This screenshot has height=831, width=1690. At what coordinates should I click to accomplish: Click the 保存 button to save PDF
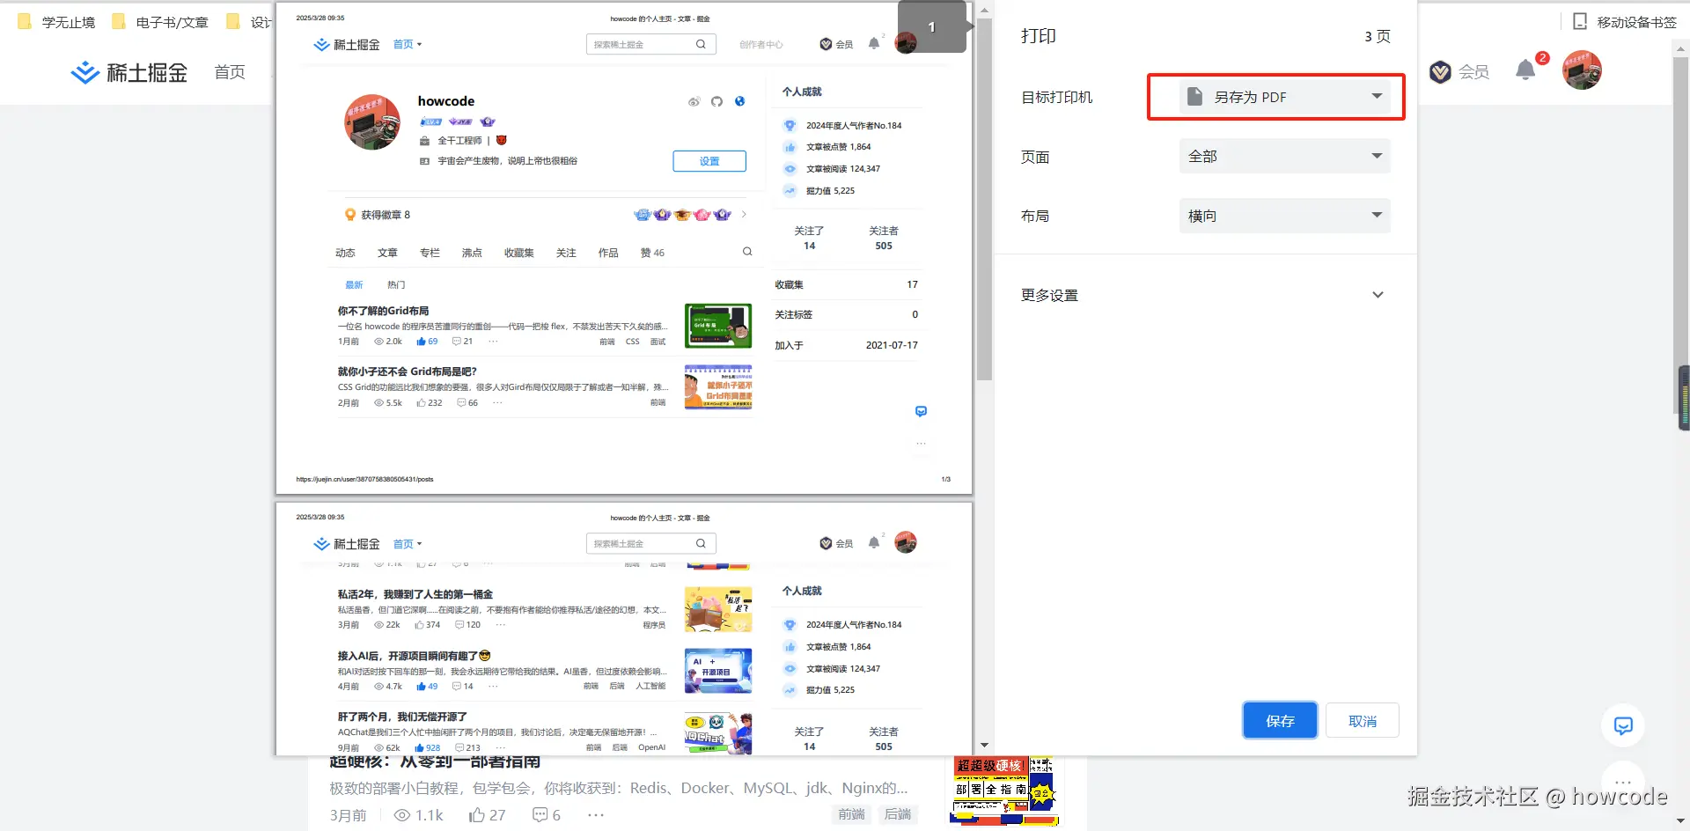(1280, 720)
